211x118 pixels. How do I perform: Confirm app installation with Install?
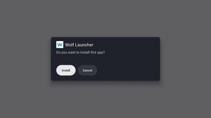tap(66, 70)
